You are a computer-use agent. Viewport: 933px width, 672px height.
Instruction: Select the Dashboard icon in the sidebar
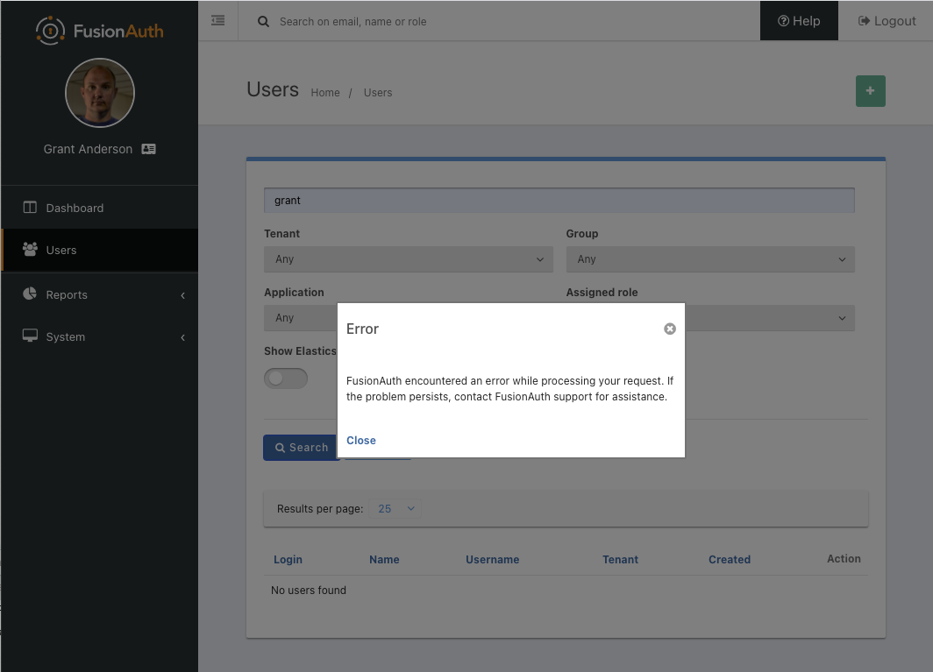pyautogui.click(x=29, y=208)
